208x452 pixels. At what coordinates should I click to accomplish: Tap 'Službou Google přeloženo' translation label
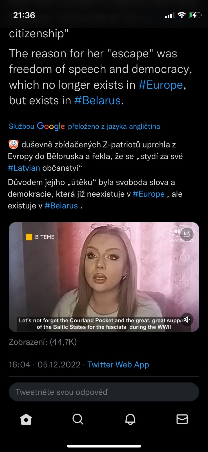coord(84,126)
